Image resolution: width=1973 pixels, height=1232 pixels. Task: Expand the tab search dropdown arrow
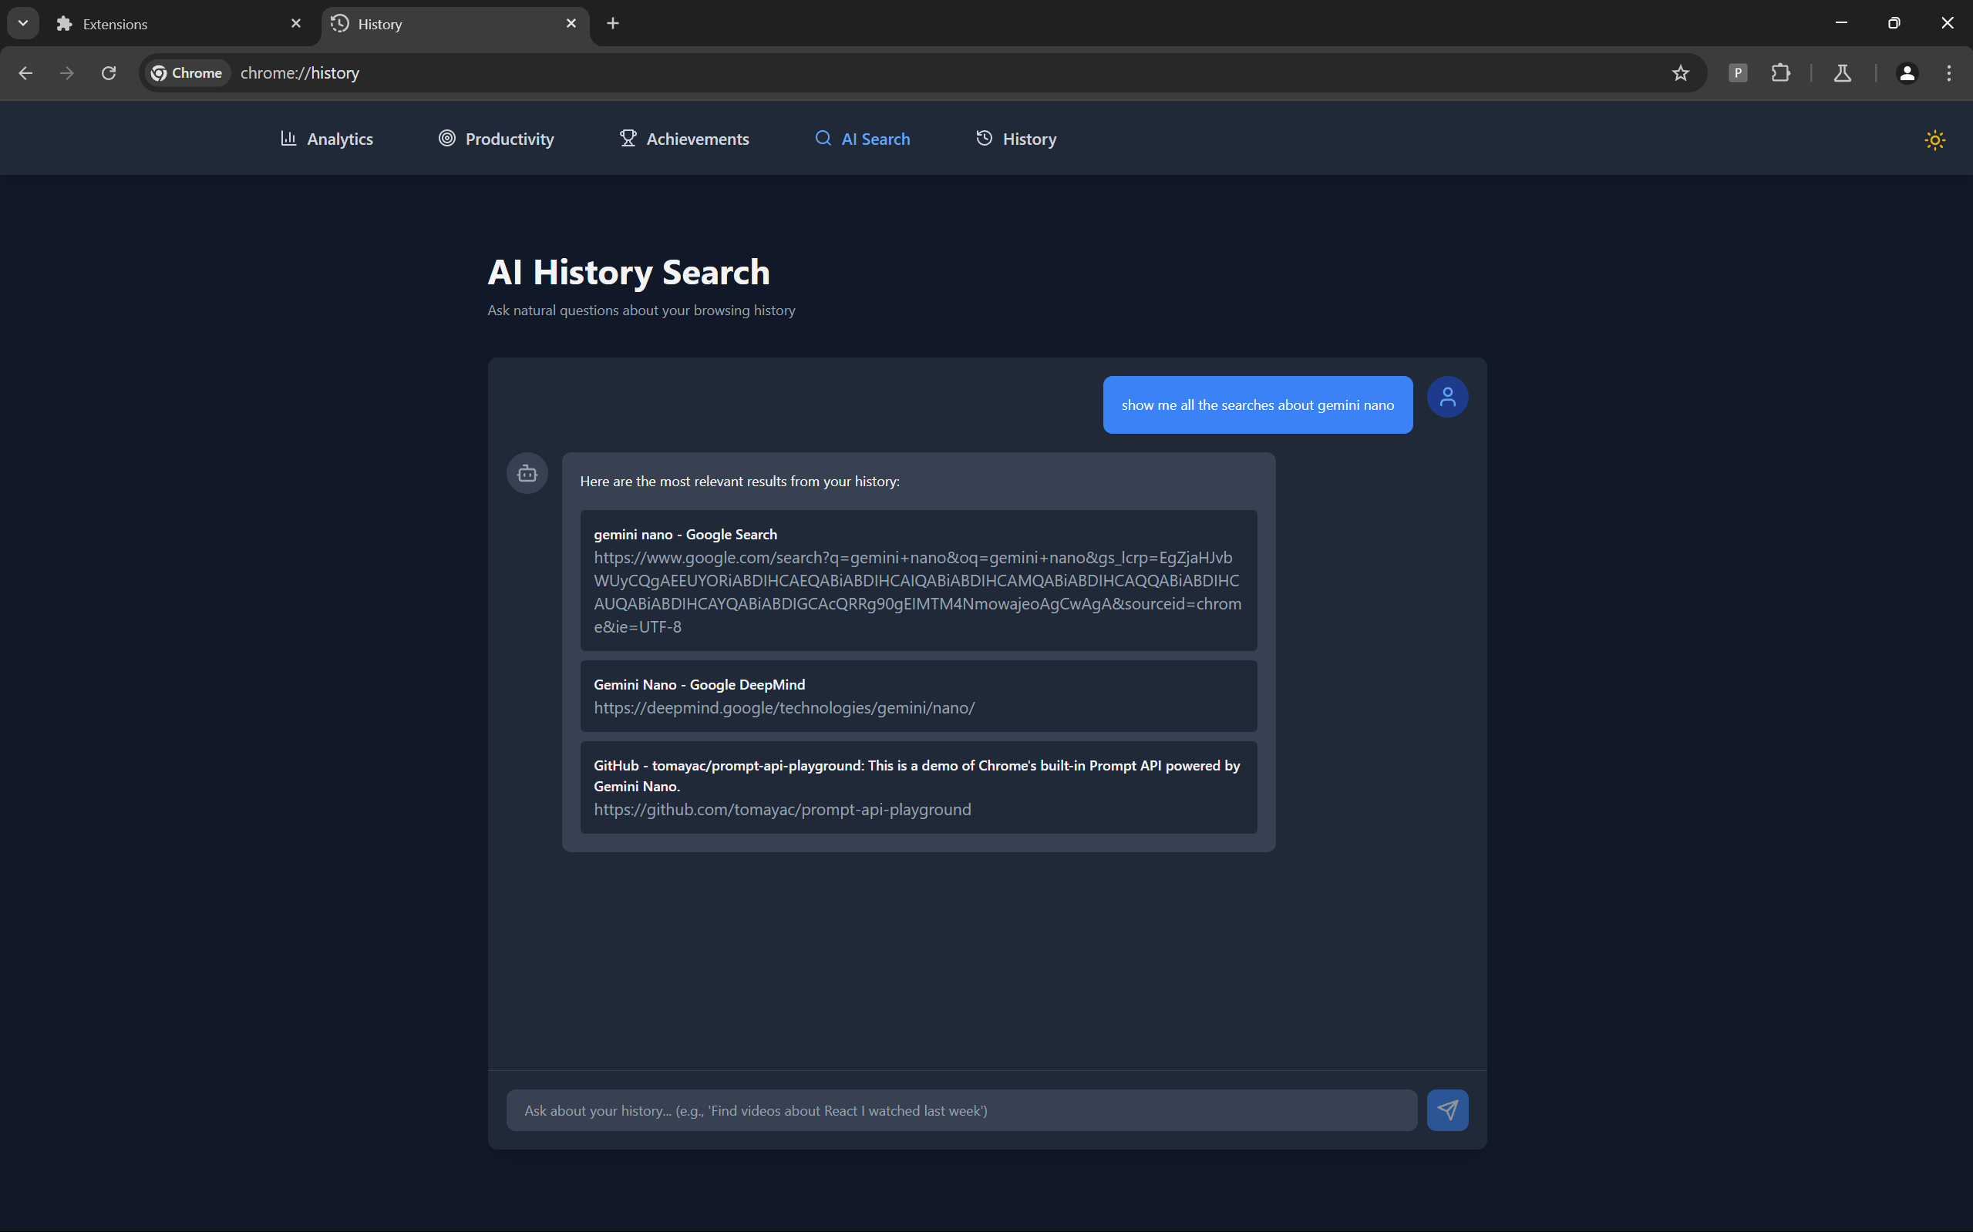pos(23,23)
